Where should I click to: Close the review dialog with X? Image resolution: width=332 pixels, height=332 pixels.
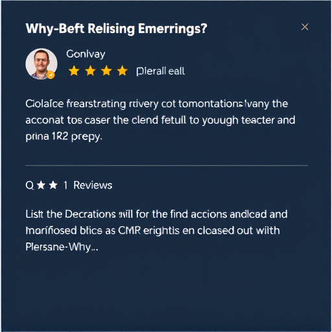click(305, 27)
